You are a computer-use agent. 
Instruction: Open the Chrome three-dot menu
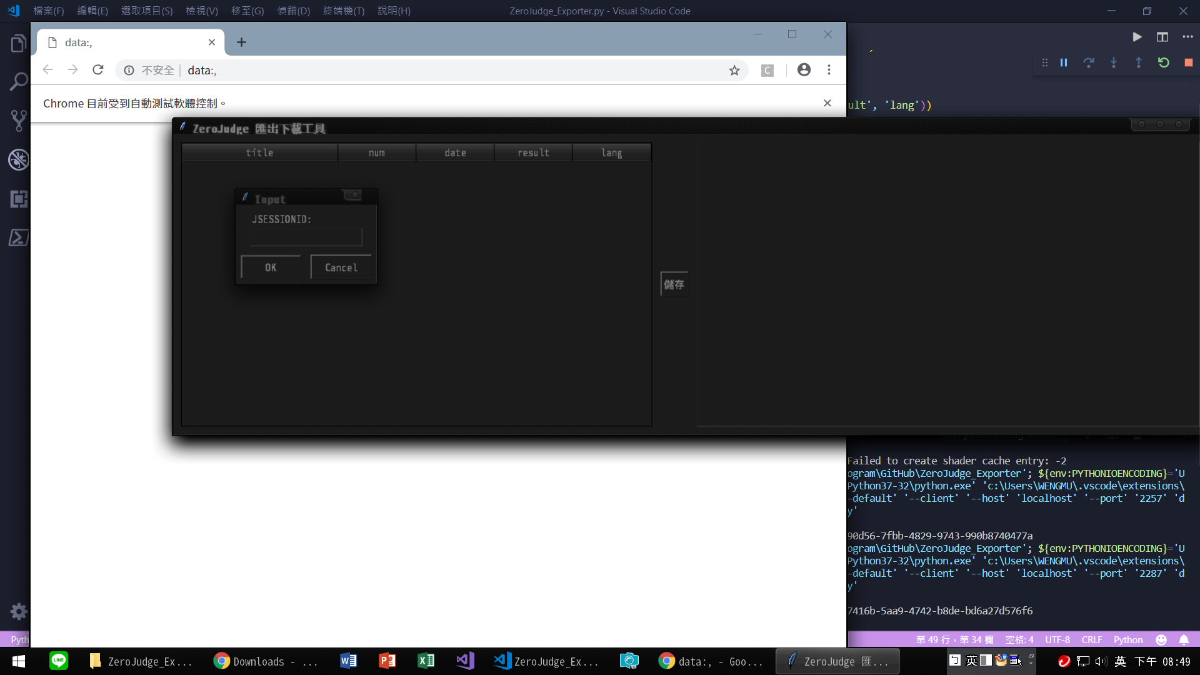click(x=829, y=70)
